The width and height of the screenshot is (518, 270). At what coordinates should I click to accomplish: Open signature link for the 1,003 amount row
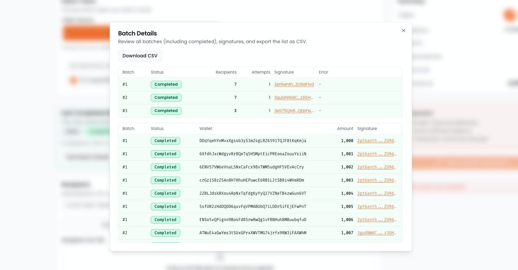click(377, 180)
